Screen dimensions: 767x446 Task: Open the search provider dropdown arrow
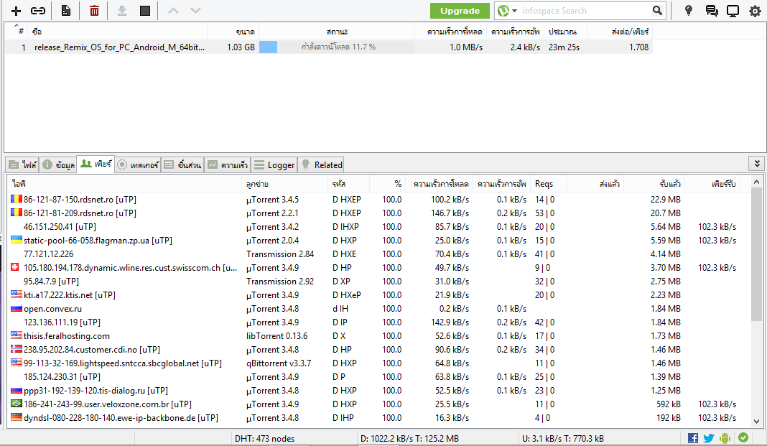(515, 11)
